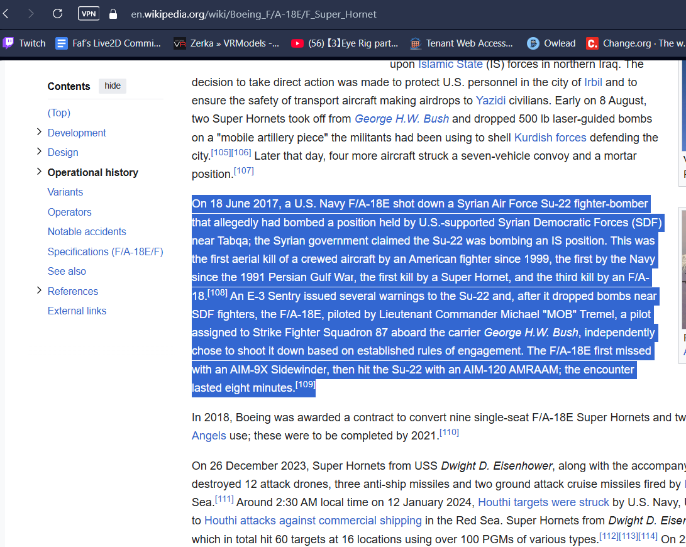Open the Change.org bookmark
Viewport: 686px width, 547px height.
[635, 43]
